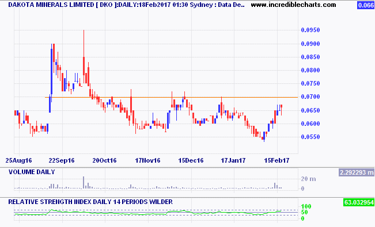
Task: Click the tallest candle wick near 0.0950
Action: click(84, 43)
